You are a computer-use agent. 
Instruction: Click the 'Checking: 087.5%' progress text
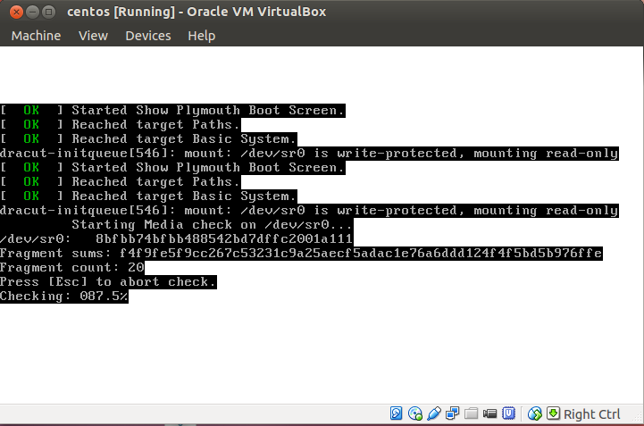pos(64,297)
